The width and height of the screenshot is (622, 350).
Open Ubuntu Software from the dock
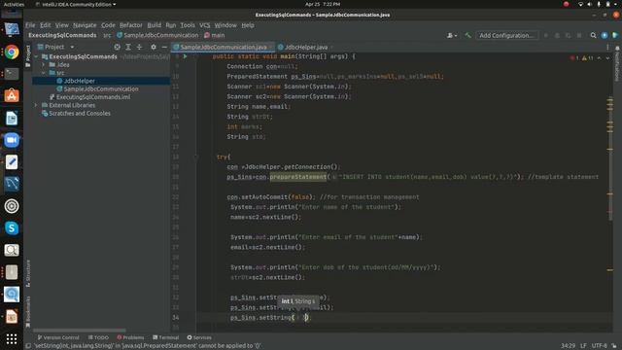click(12, 95)
